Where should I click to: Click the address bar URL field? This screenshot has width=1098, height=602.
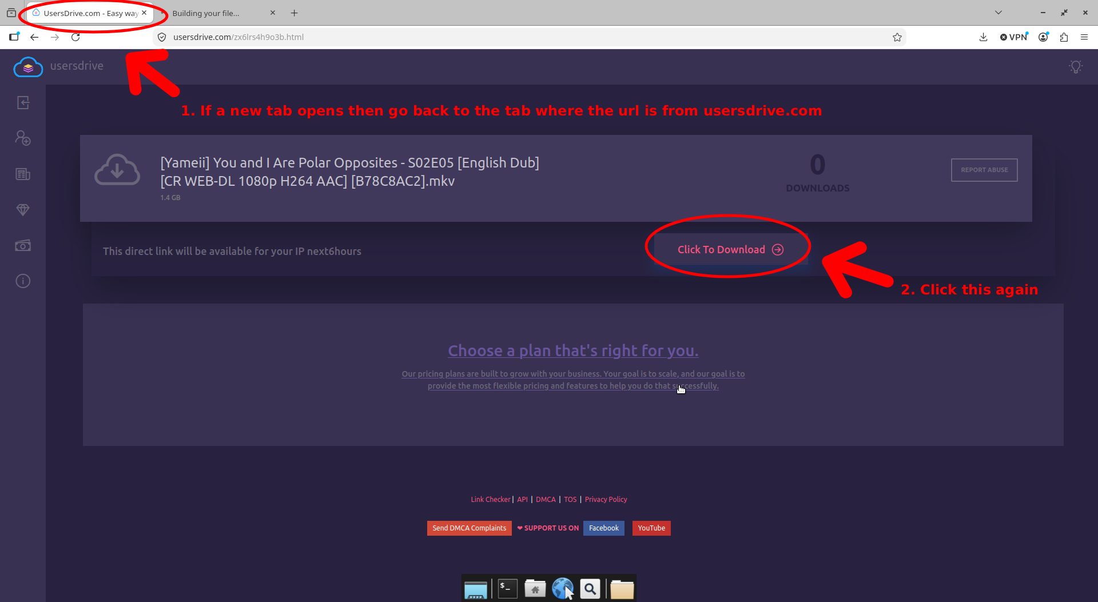point(529,37)
